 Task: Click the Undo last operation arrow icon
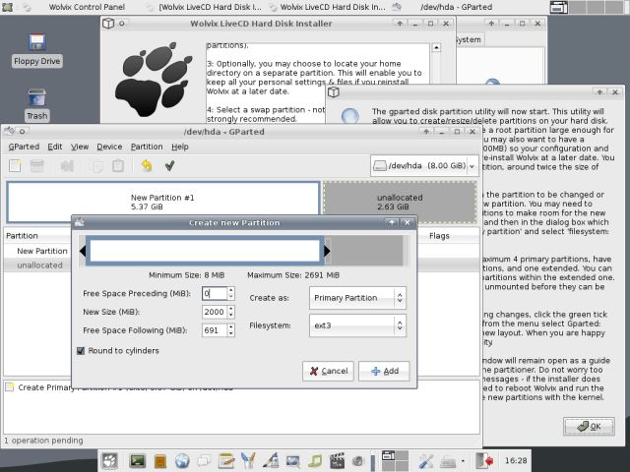pyautogui.click(x=147, y=166)
